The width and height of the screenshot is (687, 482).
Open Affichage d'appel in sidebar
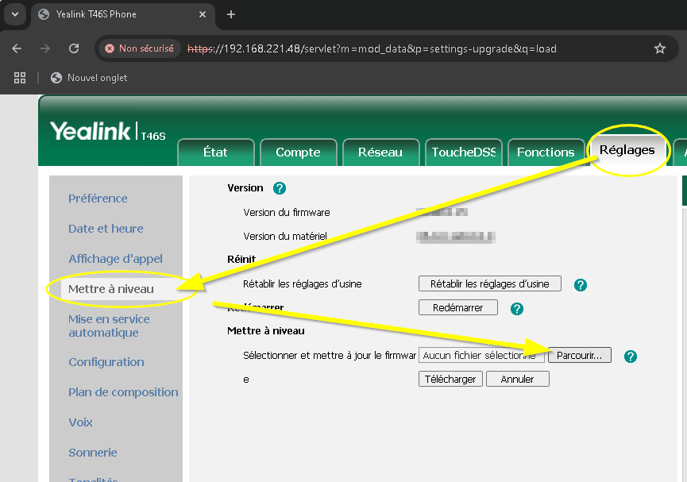tap(115, 259)
